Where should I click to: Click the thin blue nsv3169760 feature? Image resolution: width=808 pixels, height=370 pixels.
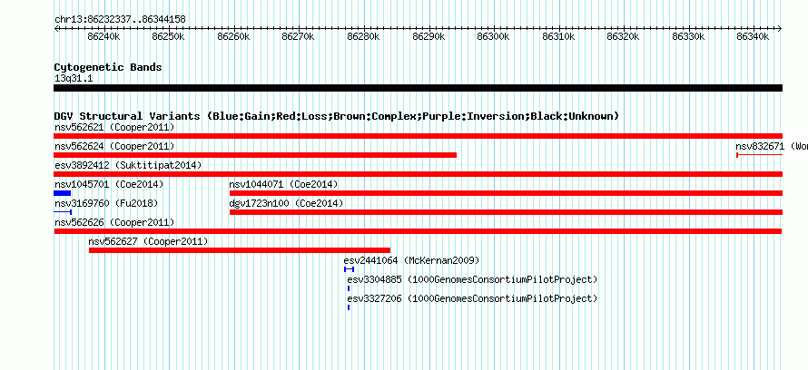point(63,212)
